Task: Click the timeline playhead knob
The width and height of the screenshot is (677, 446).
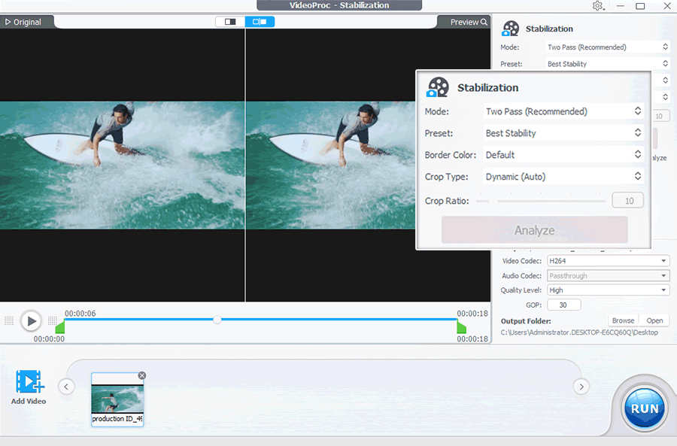Action: [217, 320]
